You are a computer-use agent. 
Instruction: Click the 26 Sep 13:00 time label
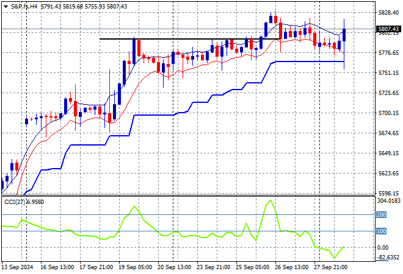291,267
